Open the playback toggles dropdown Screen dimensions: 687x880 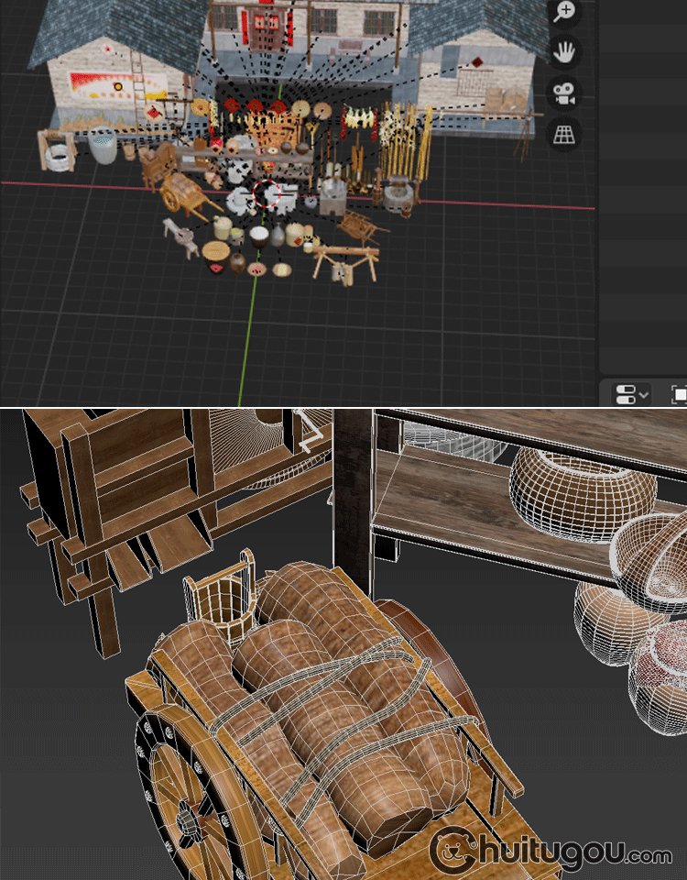coord(631,394)
